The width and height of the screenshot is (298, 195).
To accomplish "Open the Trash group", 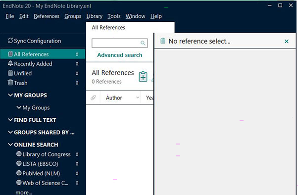I will click(x=43, y=83).
